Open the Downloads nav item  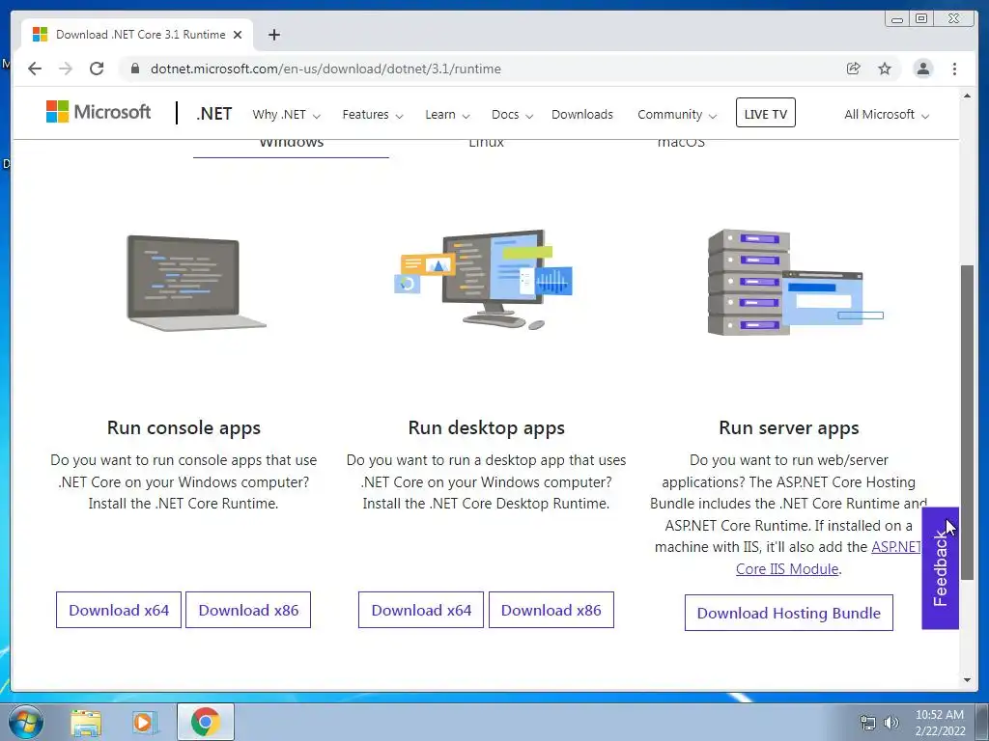point(582,115)
